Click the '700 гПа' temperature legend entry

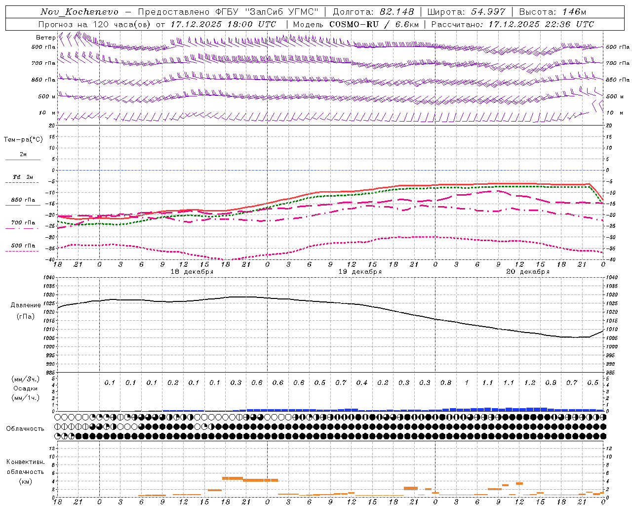23,222
